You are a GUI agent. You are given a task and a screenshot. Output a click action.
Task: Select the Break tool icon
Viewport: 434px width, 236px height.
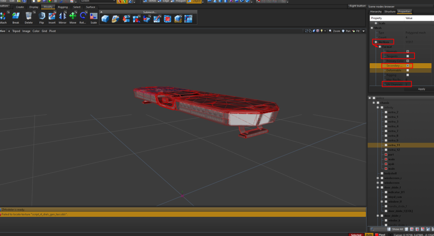coord(16,16)
